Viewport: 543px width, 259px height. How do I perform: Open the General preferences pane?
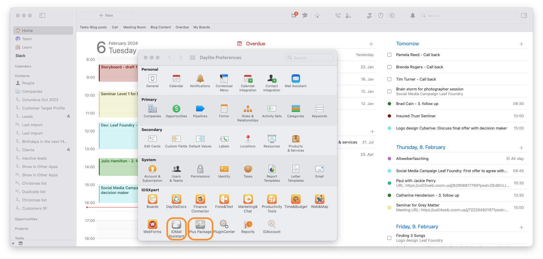(x=152, y=78)
